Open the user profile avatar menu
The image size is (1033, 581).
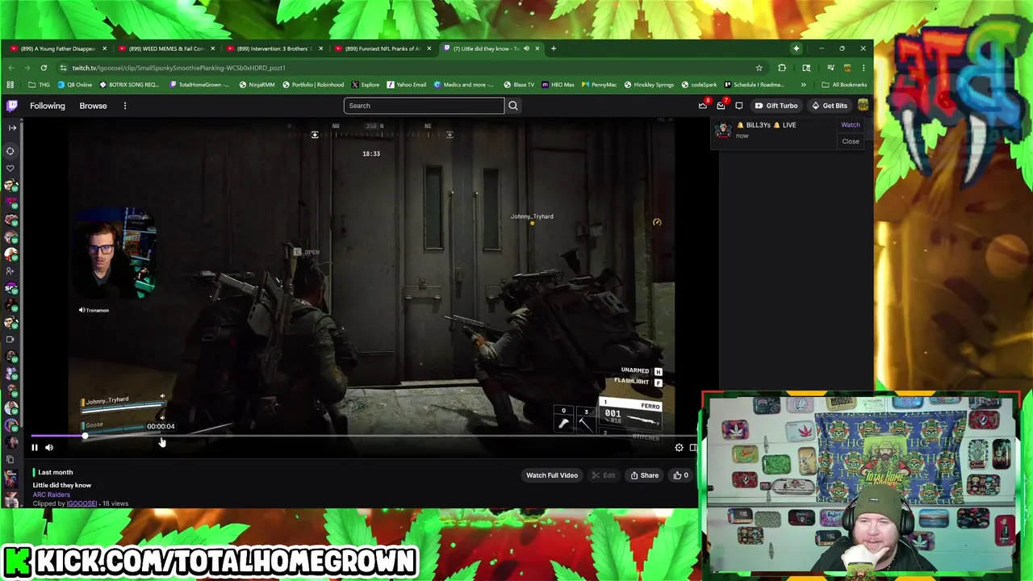(863, 106)
